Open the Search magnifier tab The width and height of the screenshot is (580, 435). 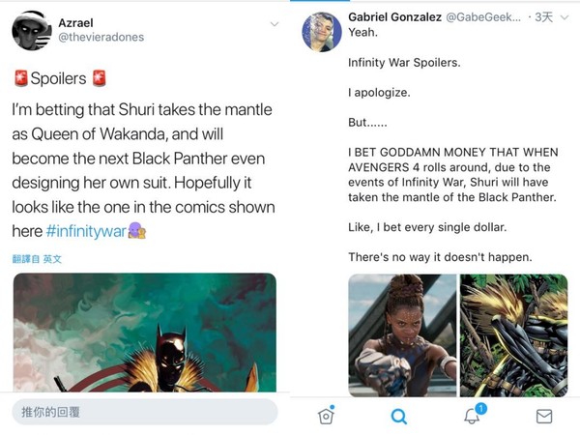(398, 416)
